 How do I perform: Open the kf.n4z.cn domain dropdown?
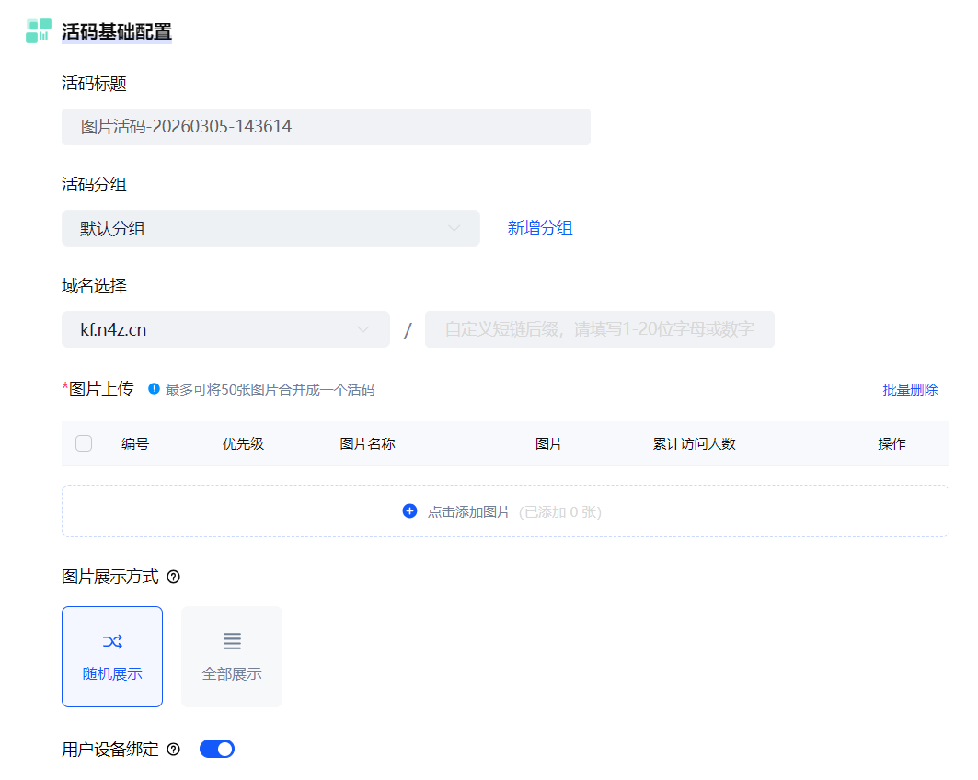(x=225, y=329)
